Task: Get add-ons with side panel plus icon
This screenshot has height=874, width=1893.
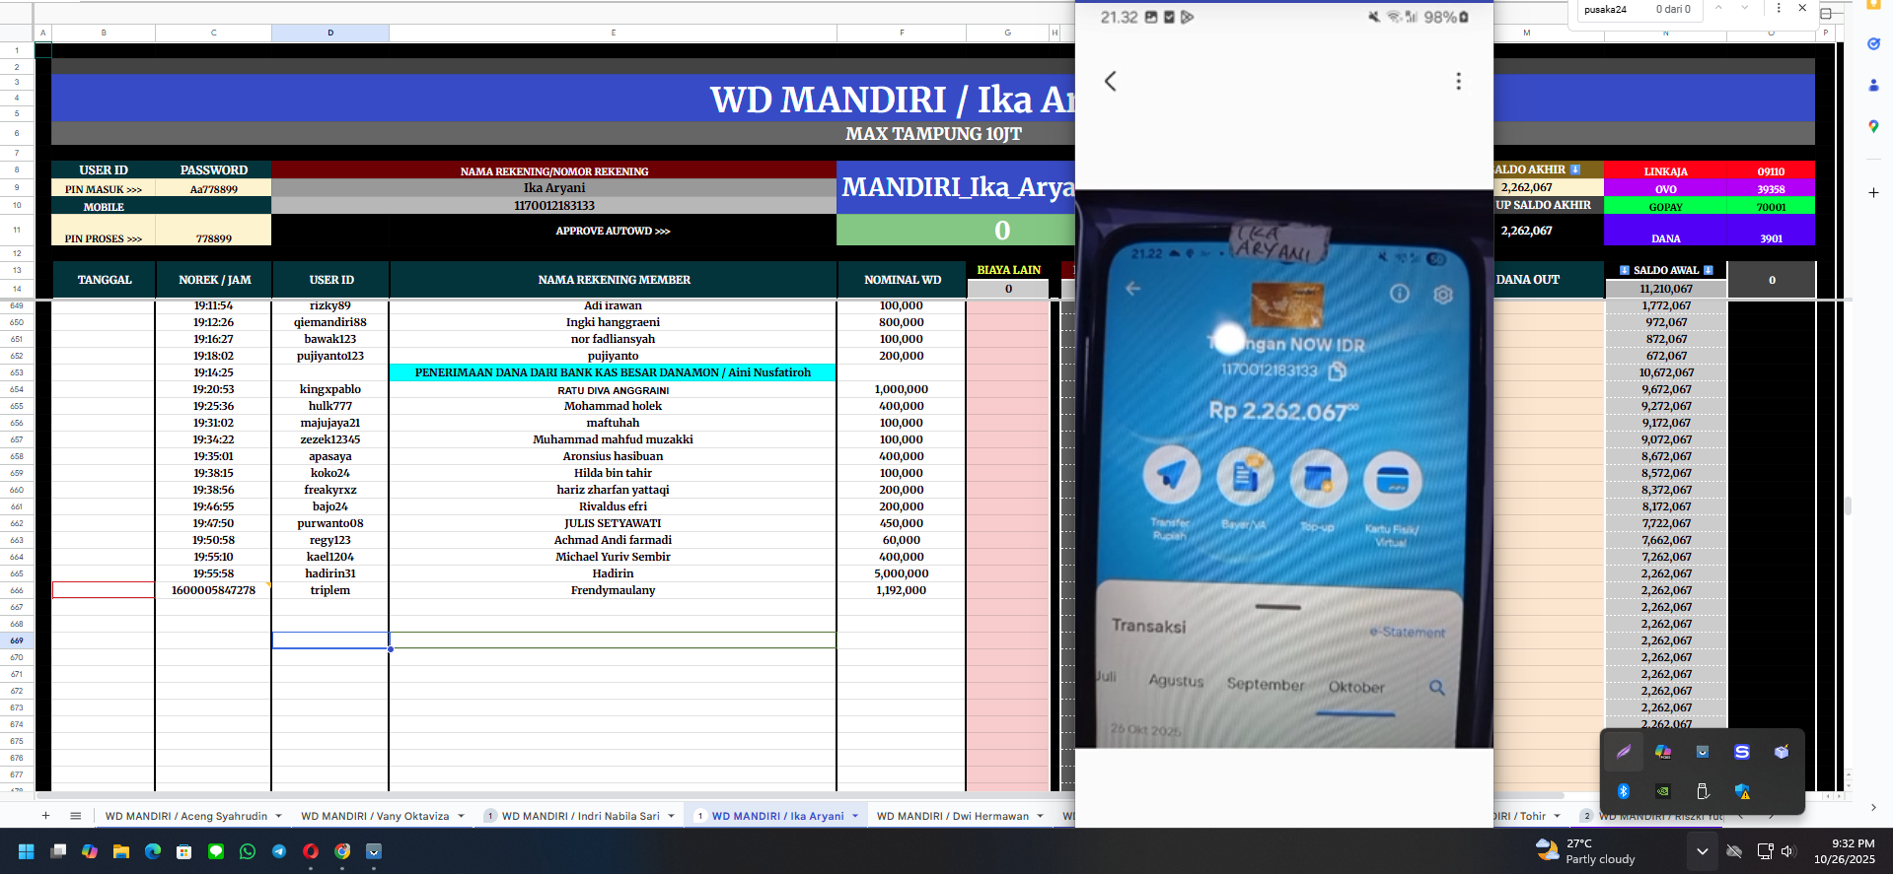Action: coord(1873,193)
